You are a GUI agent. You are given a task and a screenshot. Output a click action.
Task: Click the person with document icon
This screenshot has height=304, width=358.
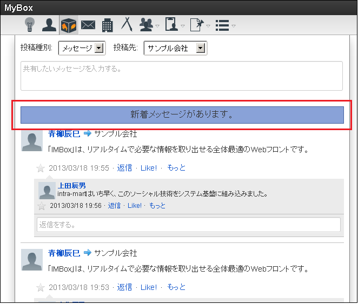coord(171,24)
